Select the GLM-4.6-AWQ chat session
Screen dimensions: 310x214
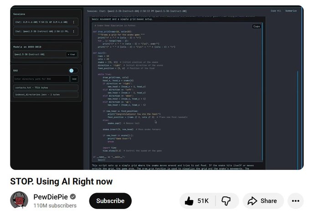click(x=46, y=22)
